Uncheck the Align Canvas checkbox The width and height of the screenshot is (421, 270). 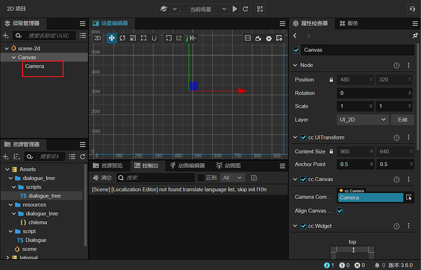point(340,211)
